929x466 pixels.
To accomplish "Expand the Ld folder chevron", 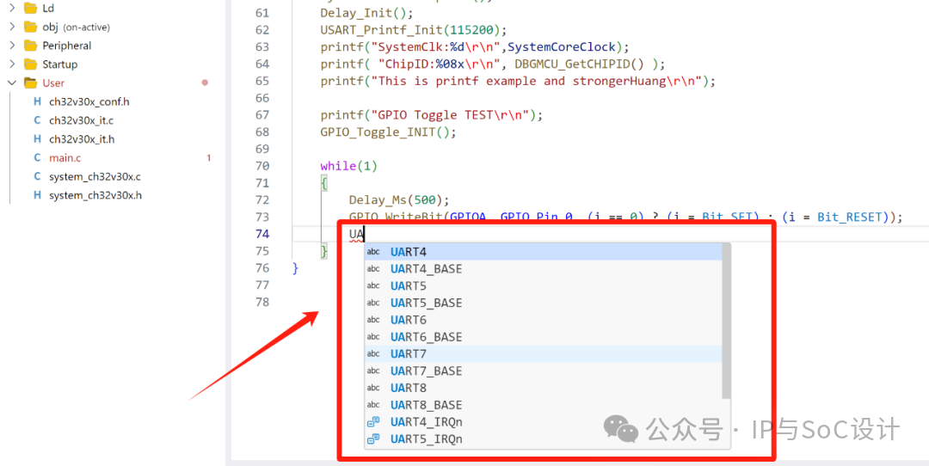I will tap(12, 9).
